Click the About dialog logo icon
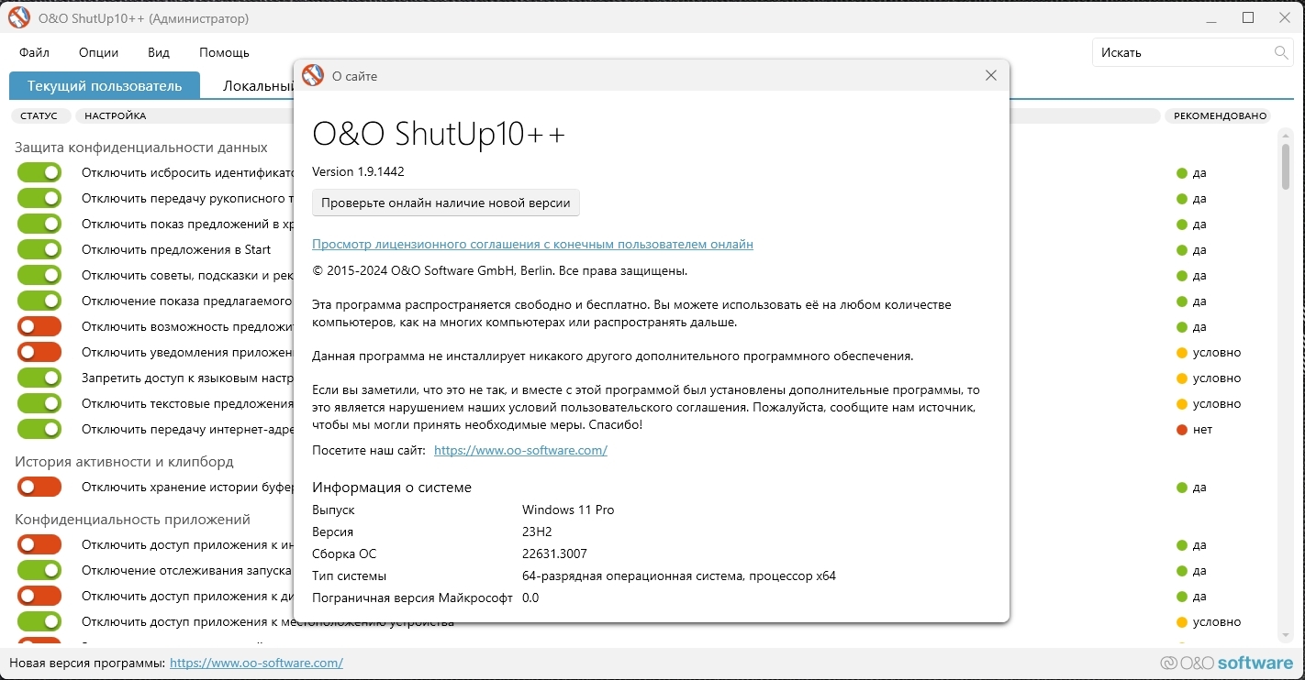Image resolution: width=1305 pixels, height=680 pixels. point(313,75)
